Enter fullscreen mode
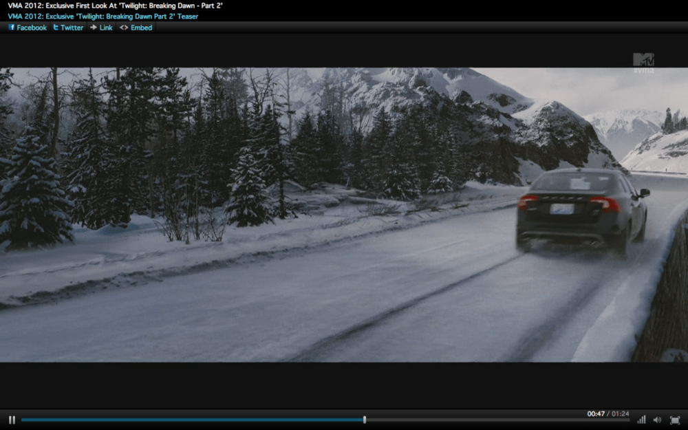688x430 pixels. 675,420
